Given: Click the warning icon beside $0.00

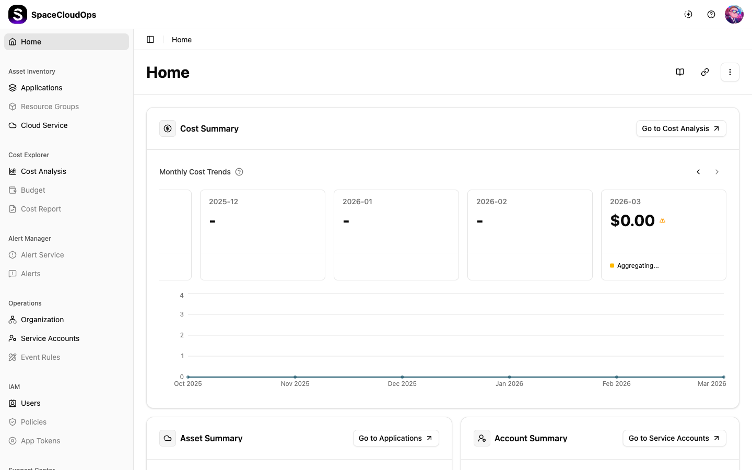Looking at the screenshot, I should [x=663, y=221].
